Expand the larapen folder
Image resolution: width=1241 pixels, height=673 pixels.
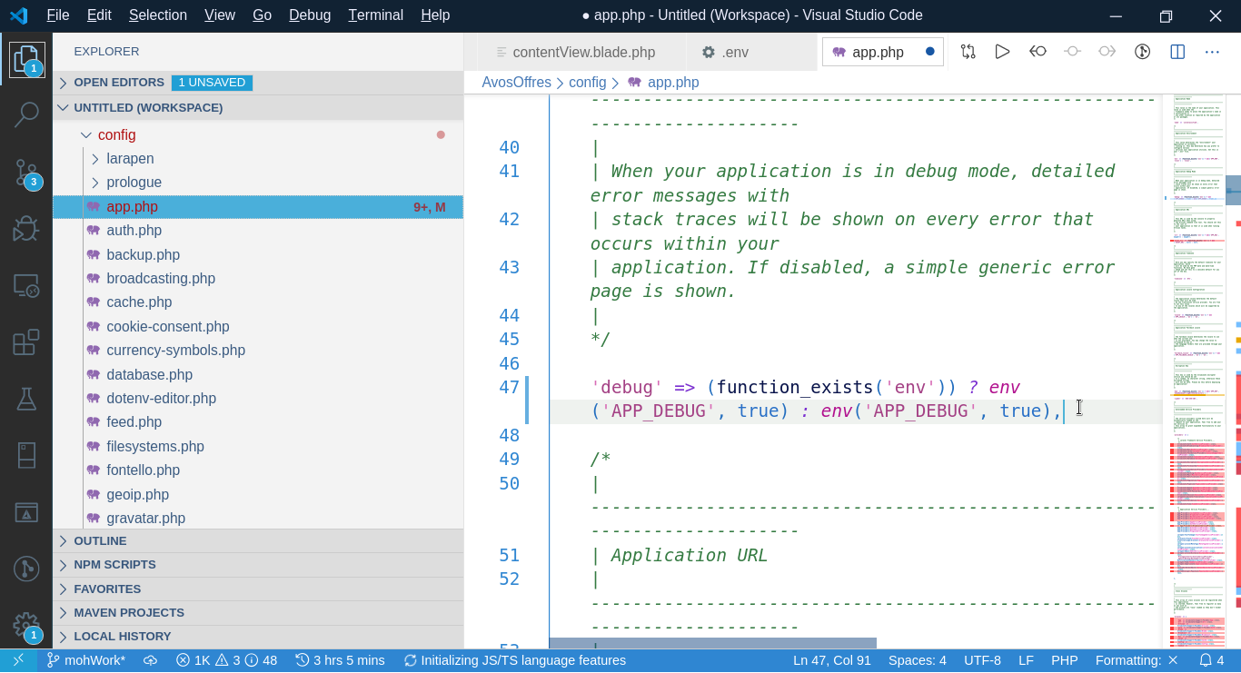(258, 159)
